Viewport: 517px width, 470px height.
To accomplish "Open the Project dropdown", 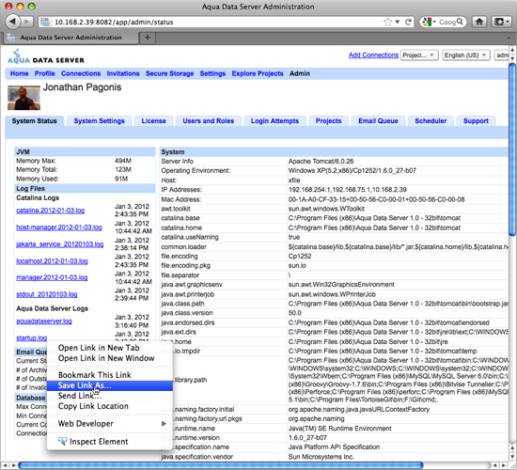I will click(x=419, y=55).
